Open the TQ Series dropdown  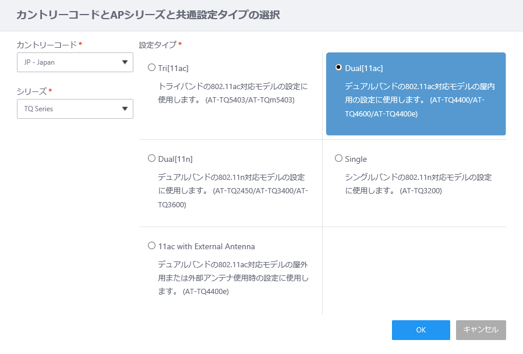(75, 109)
